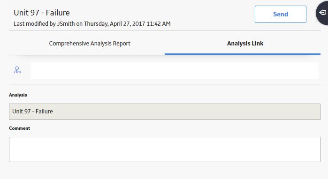
Task: Click the bold Analysis field label
Action: point(18,95)
